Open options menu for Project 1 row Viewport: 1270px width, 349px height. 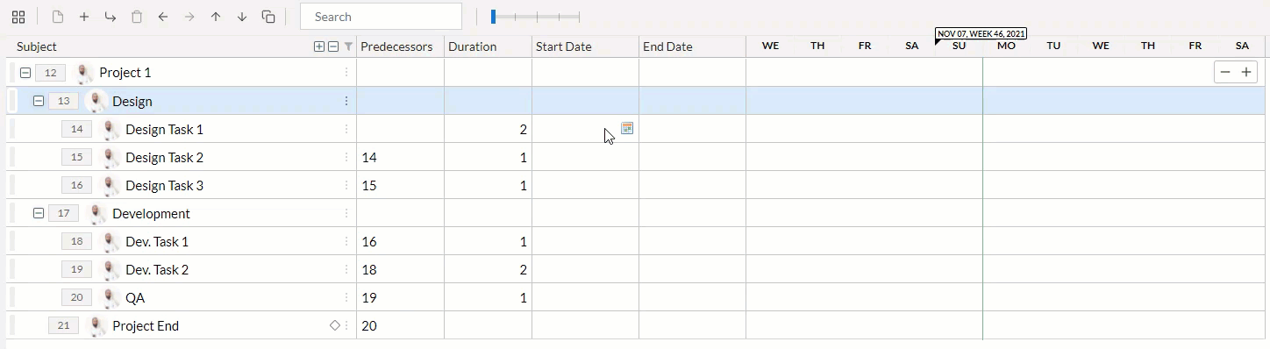tap(346, 73)
